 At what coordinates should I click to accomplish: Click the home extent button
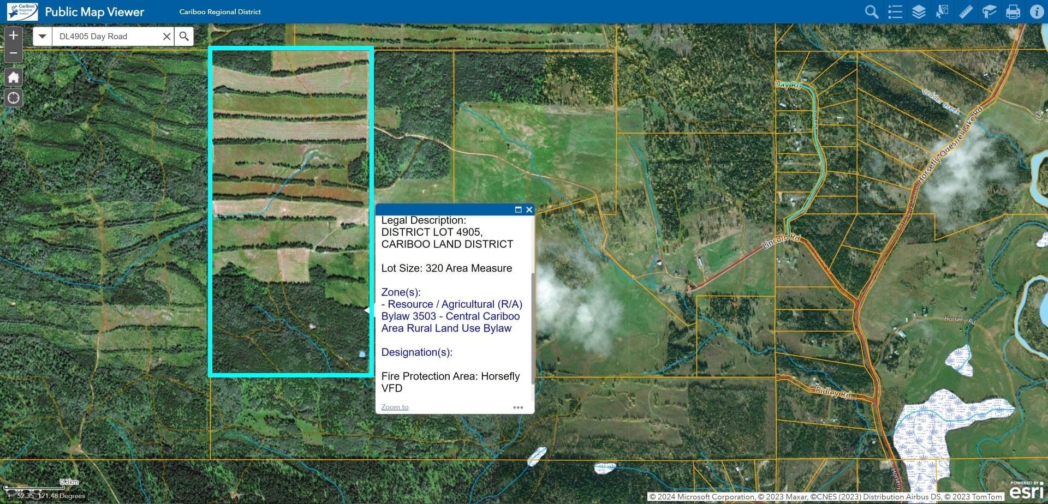pyautogui.click(x=13, y=77)
